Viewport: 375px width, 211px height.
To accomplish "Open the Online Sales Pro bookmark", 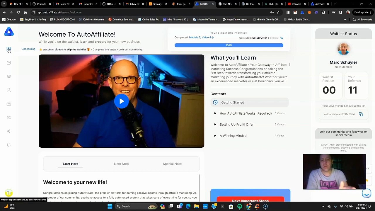I will [148, 20].
